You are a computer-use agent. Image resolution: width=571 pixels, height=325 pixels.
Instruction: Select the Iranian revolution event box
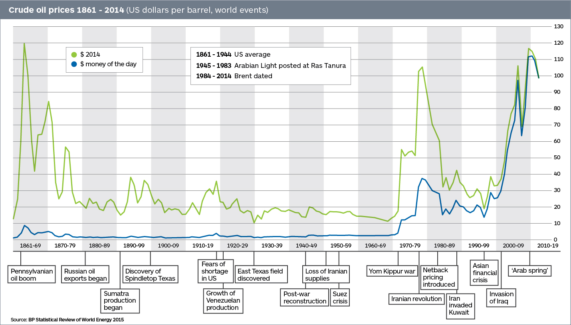(x=416, y=299)
